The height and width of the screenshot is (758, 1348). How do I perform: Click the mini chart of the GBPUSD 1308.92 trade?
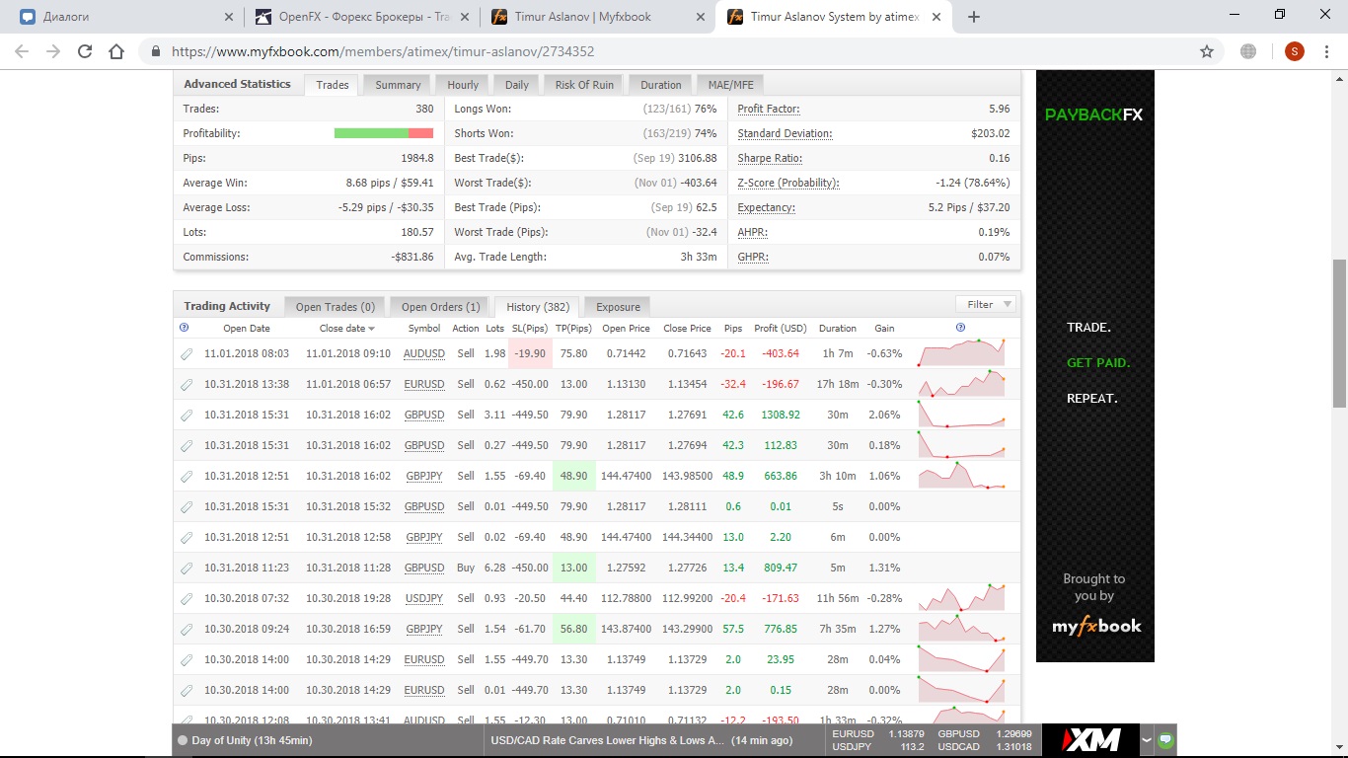962,415
